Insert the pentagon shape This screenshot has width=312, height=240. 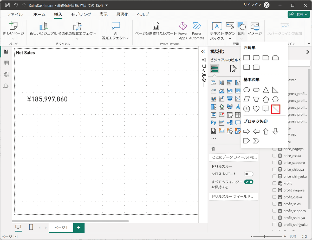click(265, 99)
